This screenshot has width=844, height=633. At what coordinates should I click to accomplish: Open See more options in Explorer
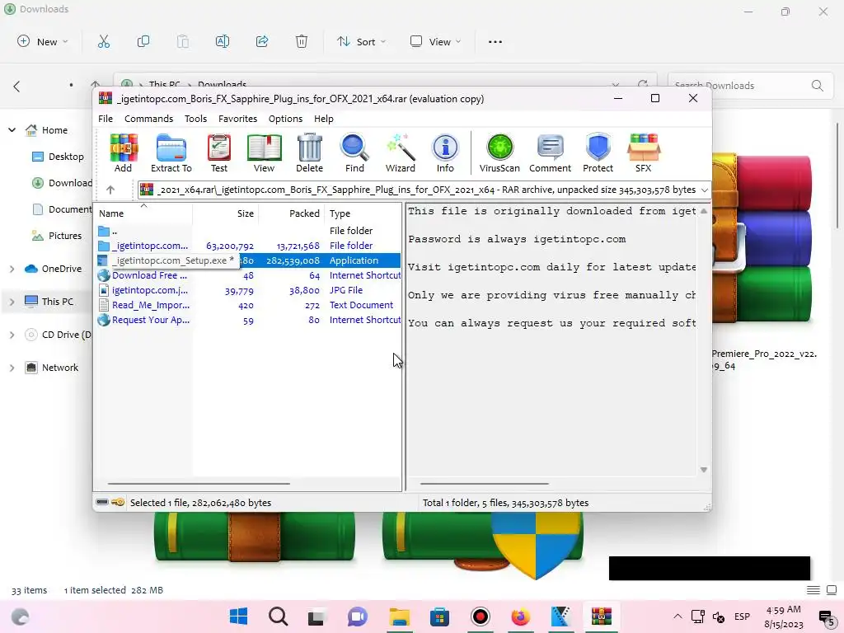[x=495, y=41]
